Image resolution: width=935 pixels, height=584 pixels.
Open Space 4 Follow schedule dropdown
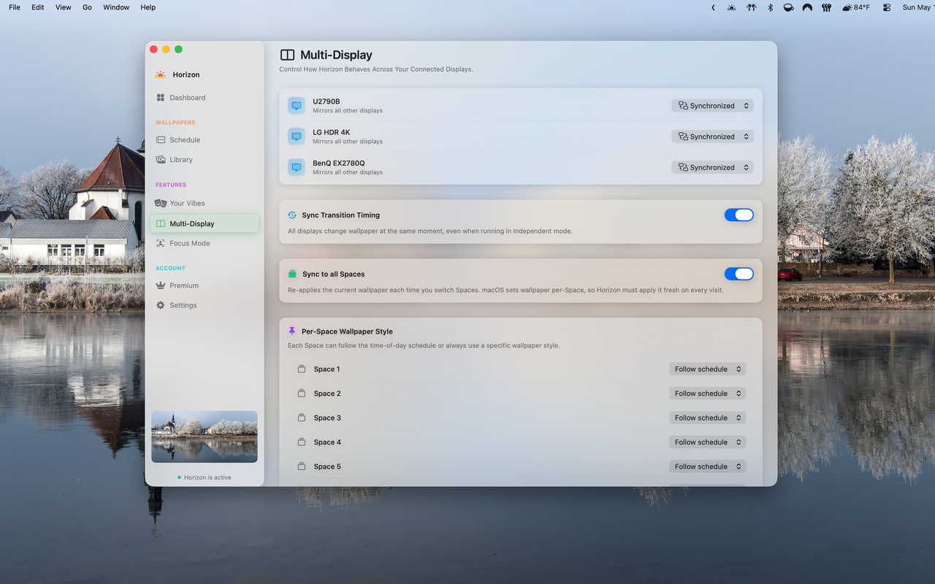(707, 442)
